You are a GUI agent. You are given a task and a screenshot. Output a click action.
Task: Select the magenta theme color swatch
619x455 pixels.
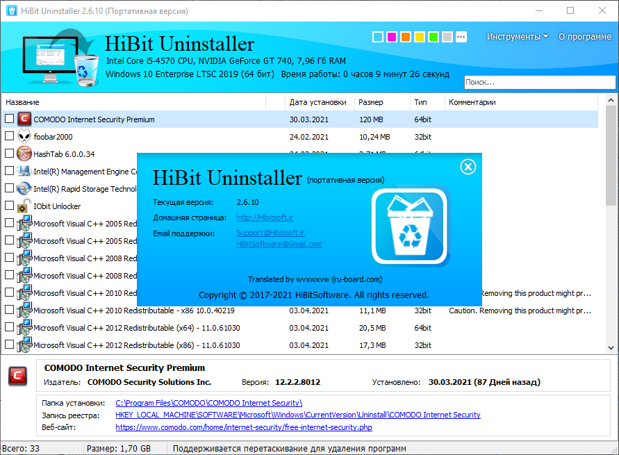(x=392, y=37)
